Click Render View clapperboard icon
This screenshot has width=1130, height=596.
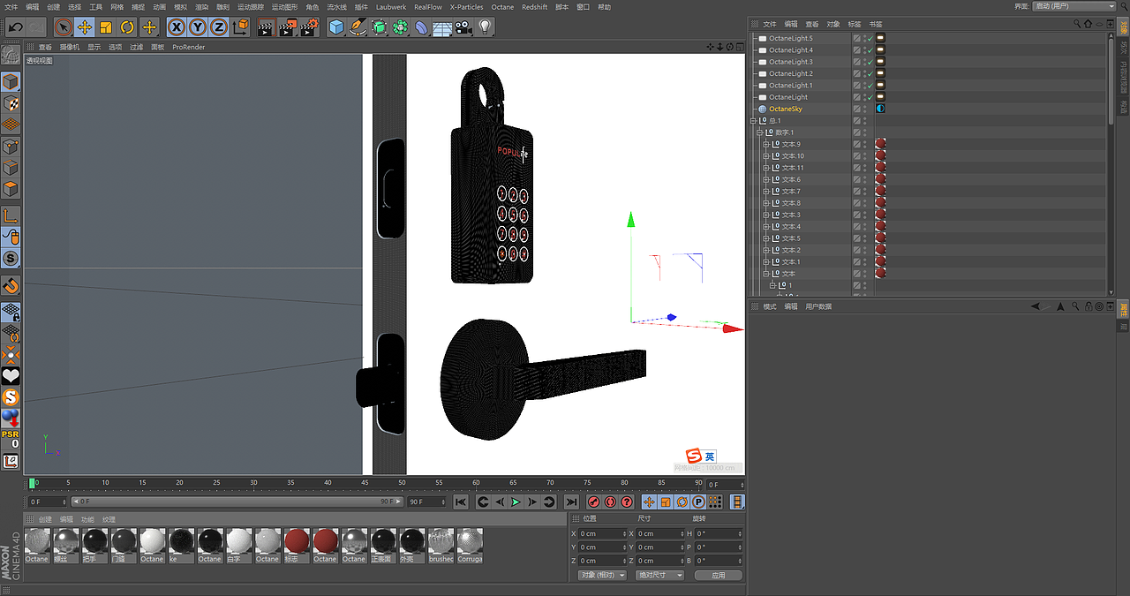click(267, 27)
